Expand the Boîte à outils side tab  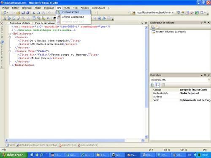tap(2, 31)
